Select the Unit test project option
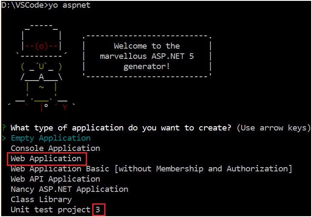This screenshot has width=312, height=217. click(51, 210)
